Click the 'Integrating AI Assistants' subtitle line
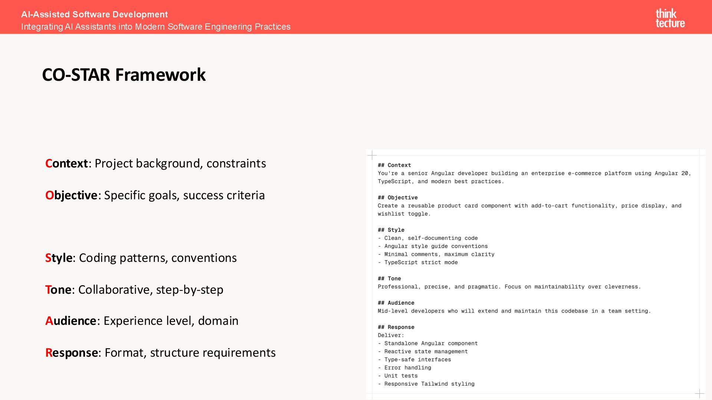 (156, 27)
